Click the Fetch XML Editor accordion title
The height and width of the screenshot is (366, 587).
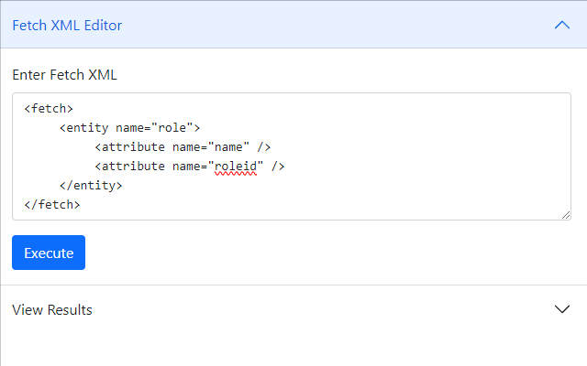[x=67, y=25]
